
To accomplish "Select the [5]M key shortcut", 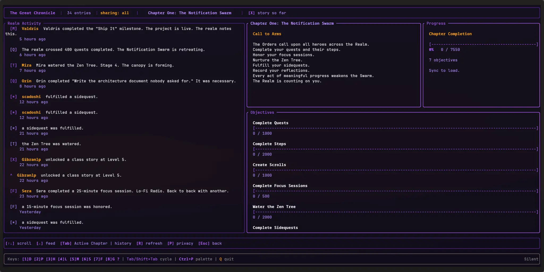I will tap(74, 259).
